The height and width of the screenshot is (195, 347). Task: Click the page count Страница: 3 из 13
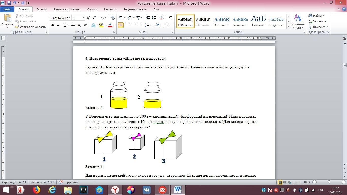click(x=14, y=182)
